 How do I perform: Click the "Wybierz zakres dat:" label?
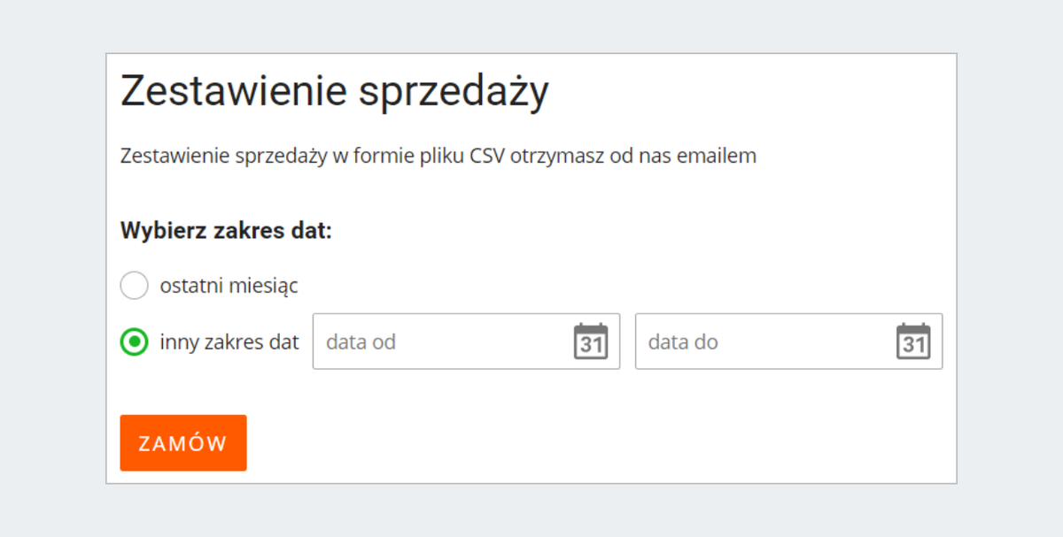point(226,232)
